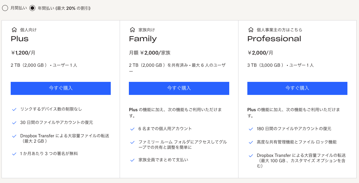Click the home icon beside 家族向け
This screenshot has height=183, width=359.
pos(132,30)
